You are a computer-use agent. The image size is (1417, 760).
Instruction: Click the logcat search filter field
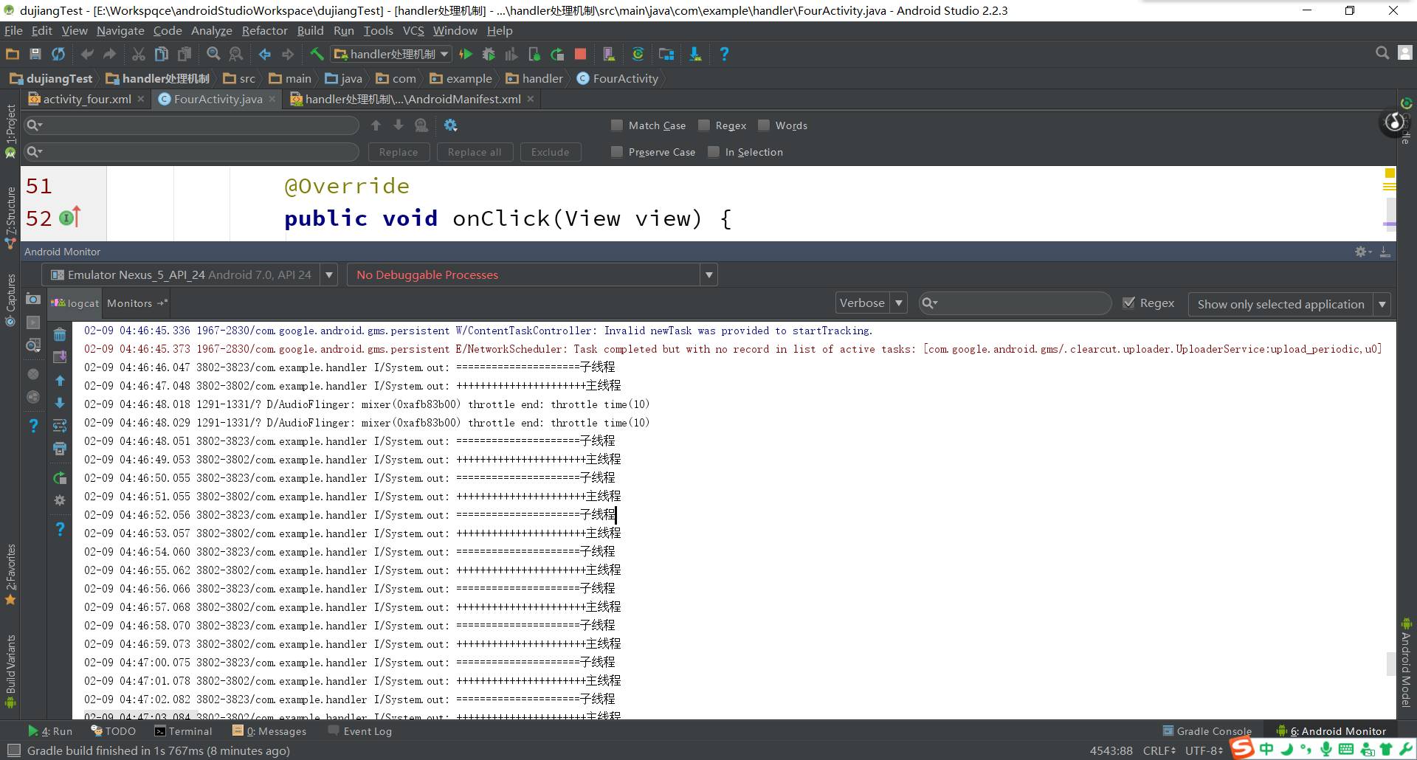(x=1022, y=303)
